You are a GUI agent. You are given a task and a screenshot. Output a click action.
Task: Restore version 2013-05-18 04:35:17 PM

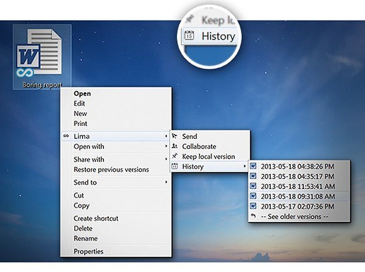[x=299, y=176]
